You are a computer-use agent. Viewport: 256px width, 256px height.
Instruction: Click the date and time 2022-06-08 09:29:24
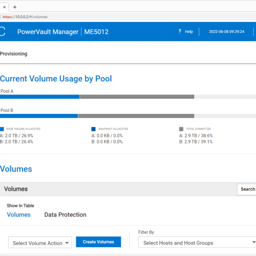[x=227, y=32]
